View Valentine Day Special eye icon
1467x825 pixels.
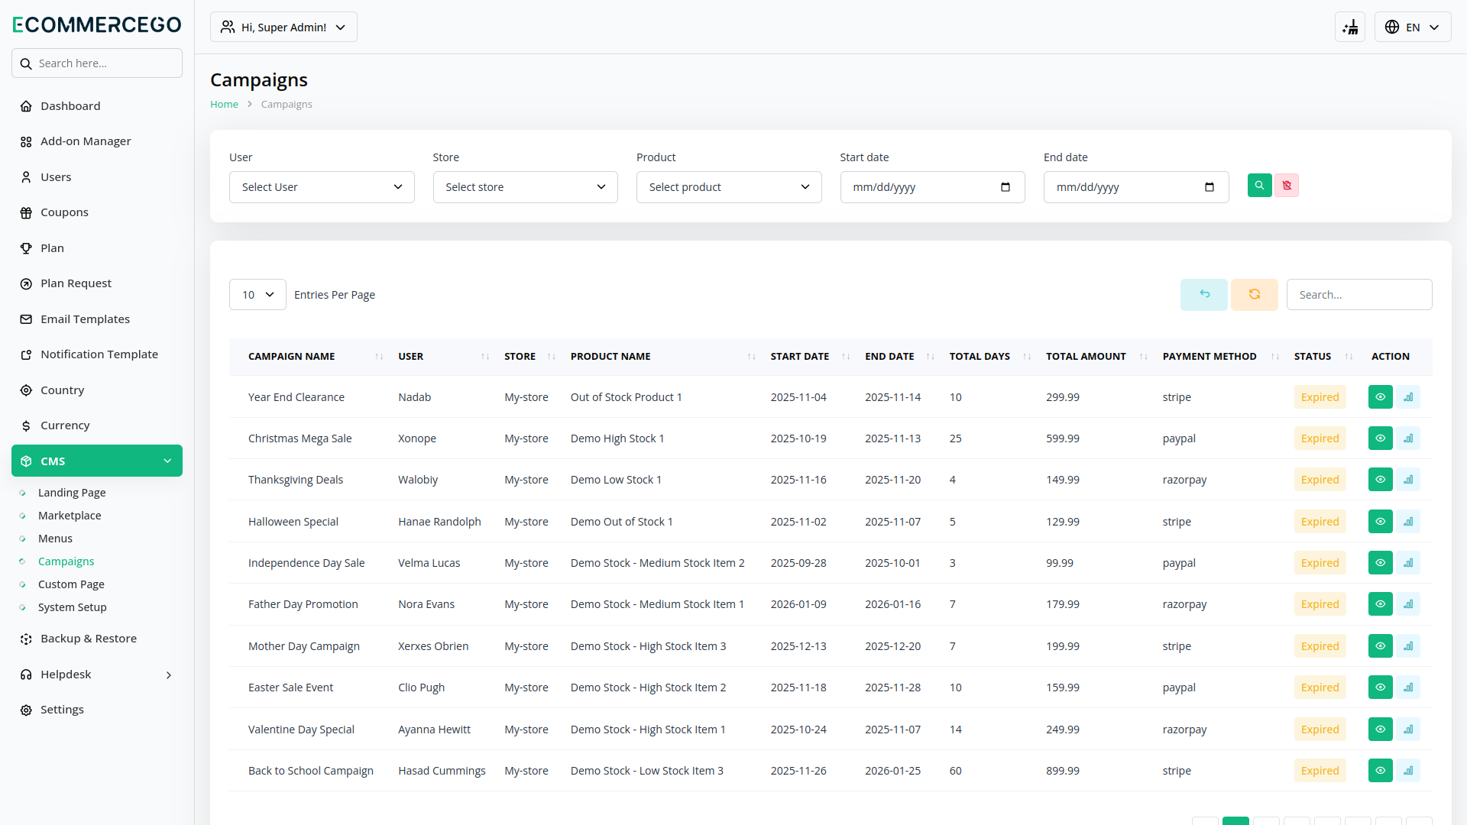1380,730
